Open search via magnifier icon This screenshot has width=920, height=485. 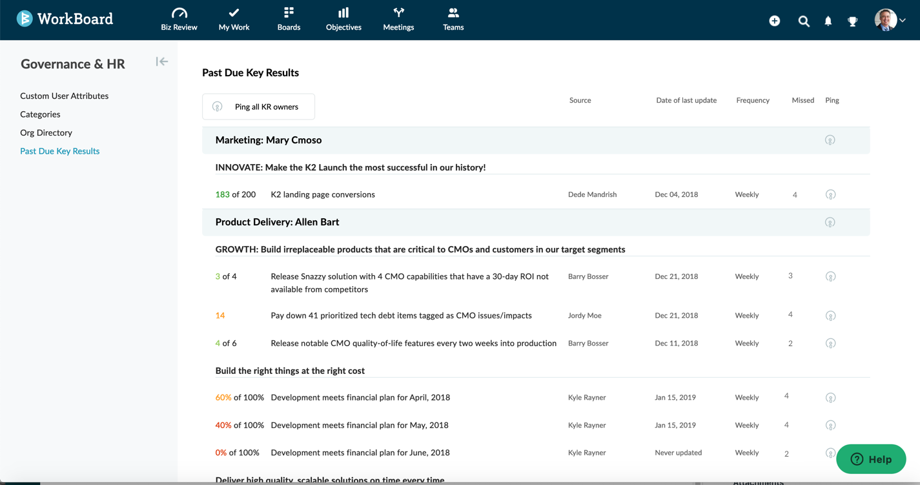[x=804, y=21]
